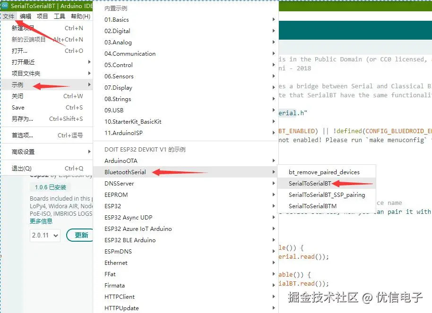Expand BluetoothSerial examples
Screen dimensions: 432x313
click(x=186, y=172)
